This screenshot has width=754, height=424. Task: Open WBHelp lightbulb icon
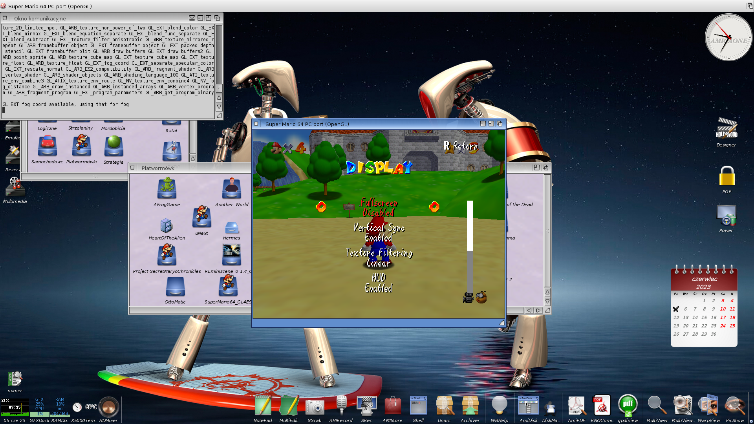click(x=500, y=406)
